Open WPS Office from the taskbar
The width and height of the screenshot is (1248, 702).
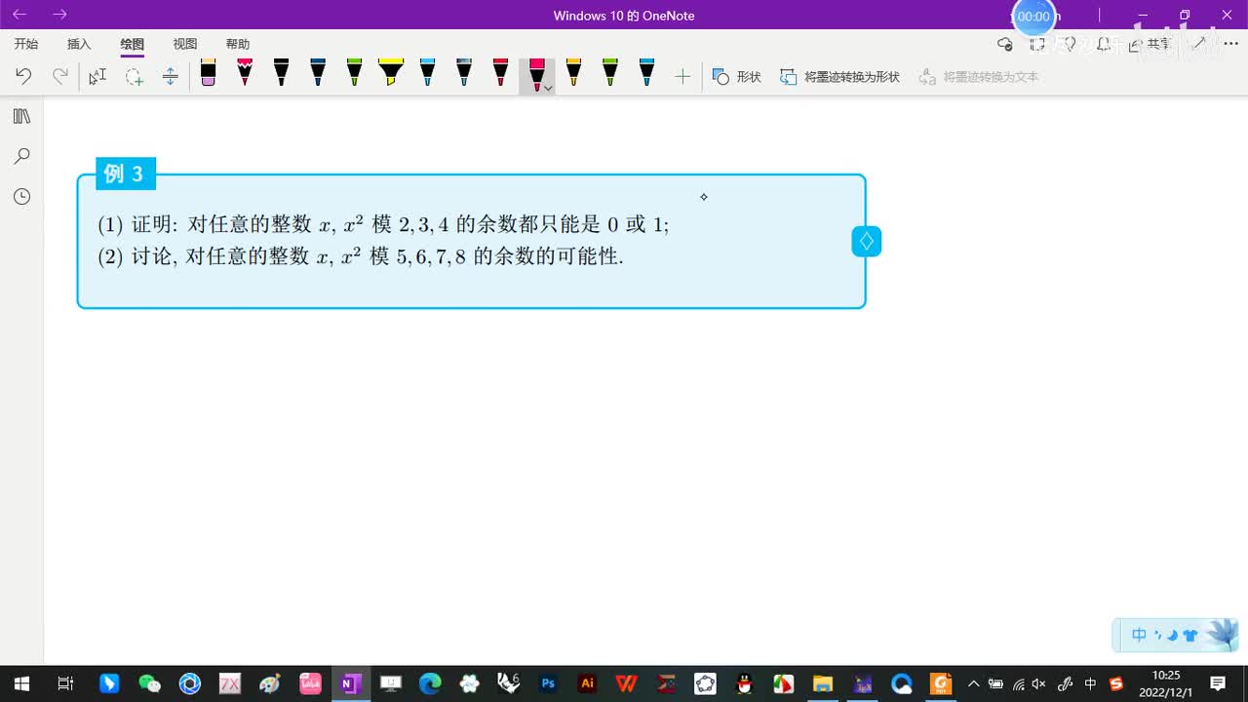[x=626, y=683]
